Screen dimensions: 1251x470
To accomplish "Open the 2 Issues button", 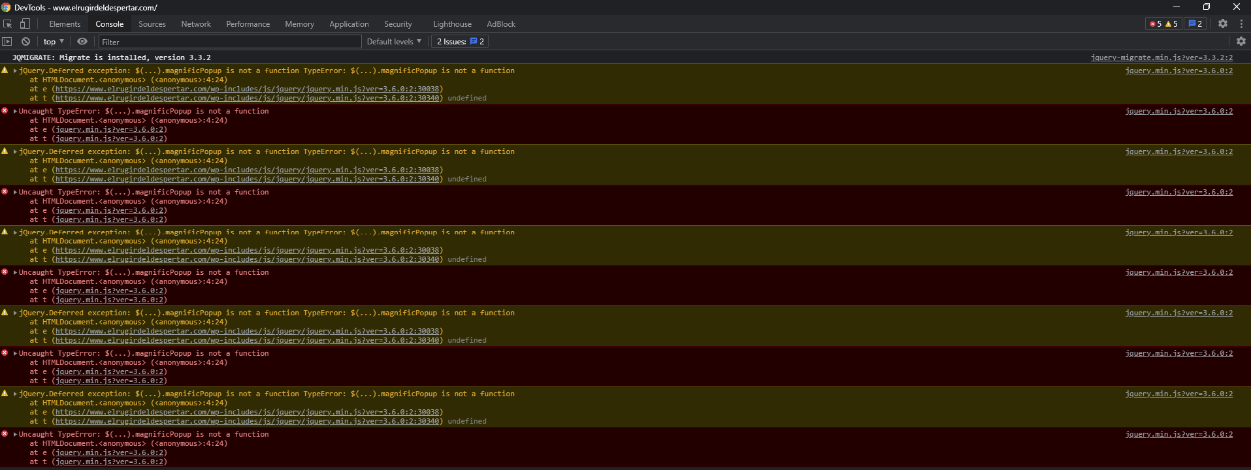I will (x=460, y=41).
